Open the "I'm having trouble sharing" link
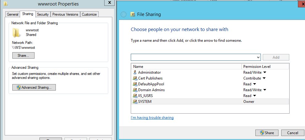Image resolution: width=305 pixels, height=140 pixels. click(152, 118)
